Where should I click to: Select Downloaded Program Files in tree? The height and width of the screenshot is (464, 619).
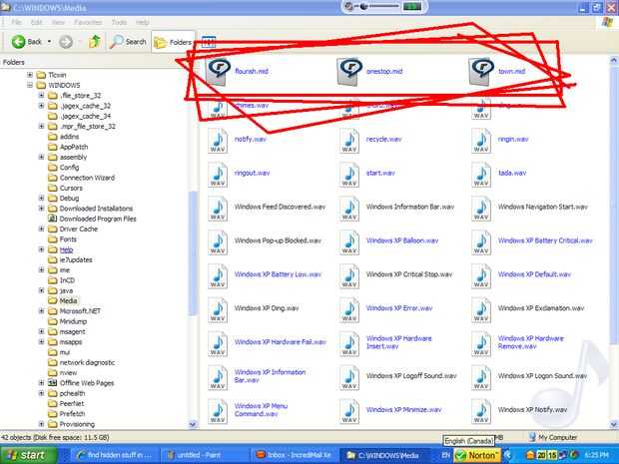98,219
